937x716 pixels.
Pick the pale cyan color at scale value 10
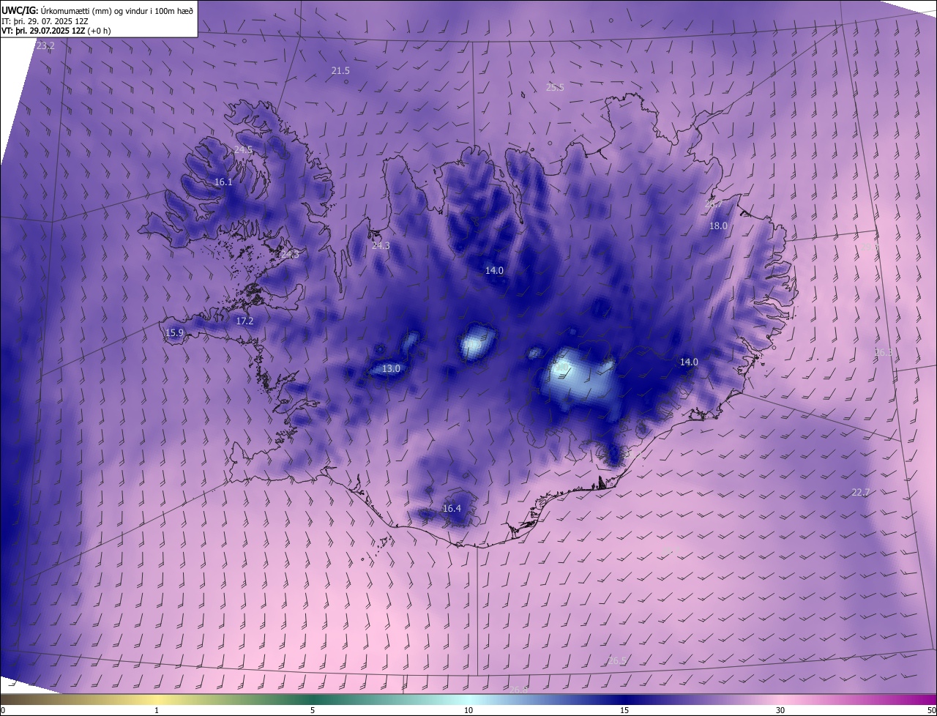(468, 699)
